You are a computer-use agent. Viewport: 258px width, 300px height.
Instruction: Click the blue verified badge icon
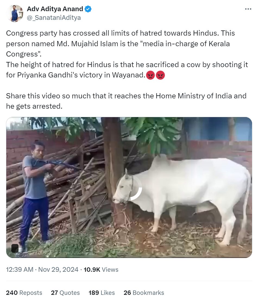pyautogui.click(x=88, y=9)
